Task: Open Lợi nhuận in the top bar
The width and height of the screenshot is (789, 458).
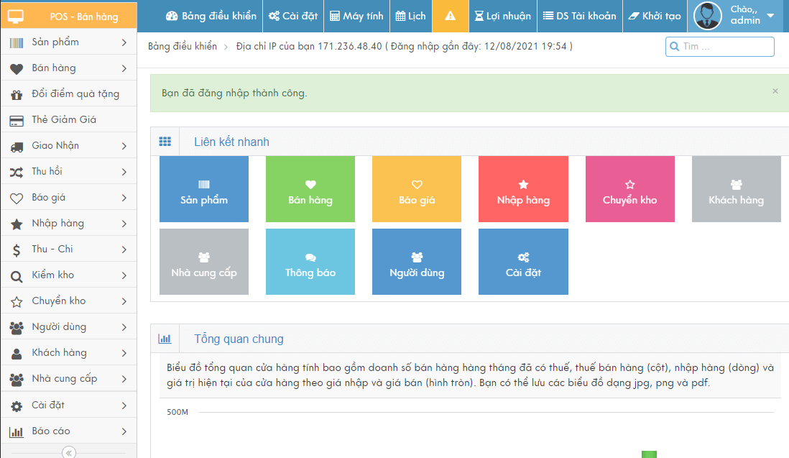Action: [x=503, y=16]
